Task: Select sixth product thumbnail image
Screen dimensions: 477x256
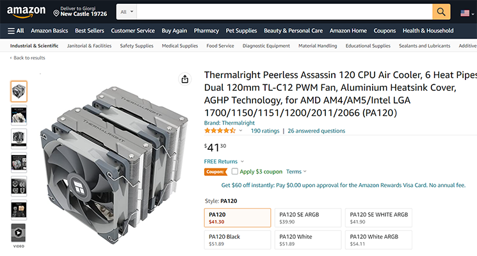Action: click(19, 210)
